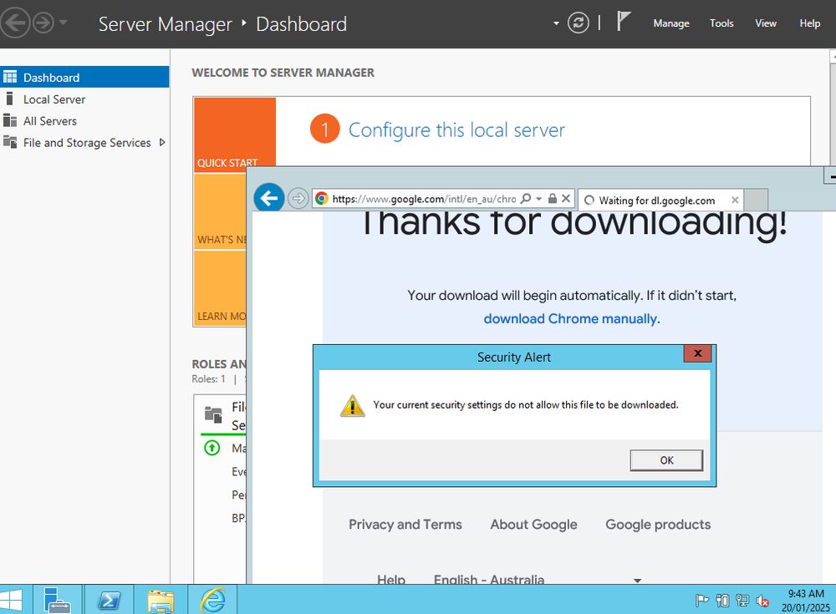836x614 pixels.
Task: Click the taskbar clock showing 9:43 AM
Action: tap(806, 600)
